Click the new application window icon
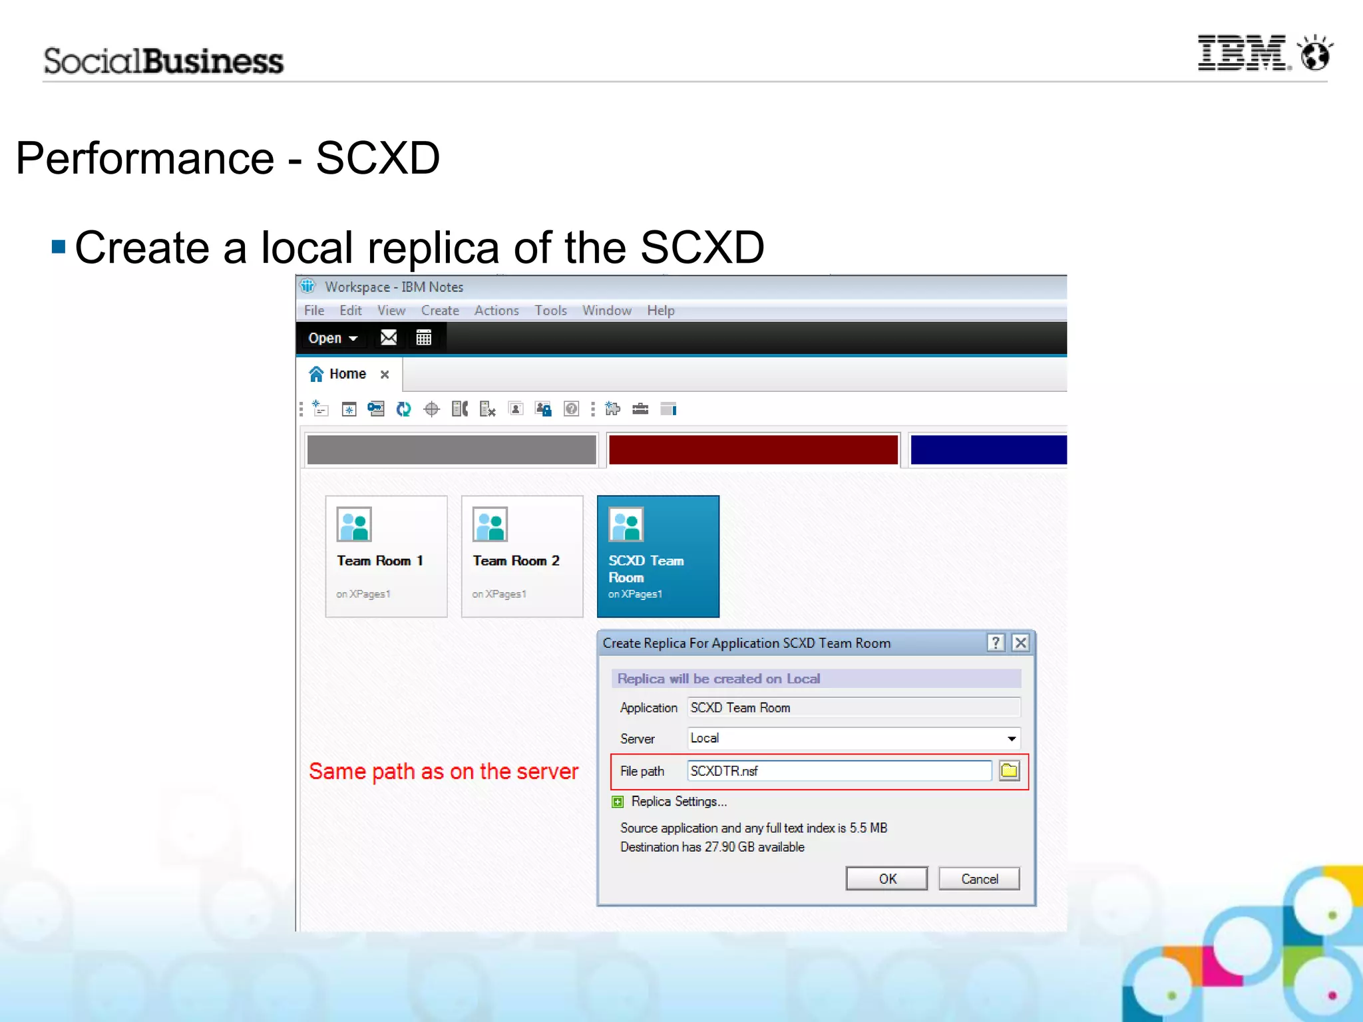Image resolution: width=1363 pixels, height=1022 pixels. [x=349, y=409]
